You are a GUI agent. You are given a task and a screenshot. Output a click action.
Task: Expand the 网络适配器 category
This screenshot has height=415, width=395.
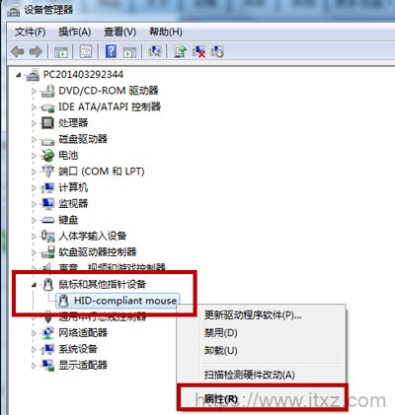pos(34,333)
